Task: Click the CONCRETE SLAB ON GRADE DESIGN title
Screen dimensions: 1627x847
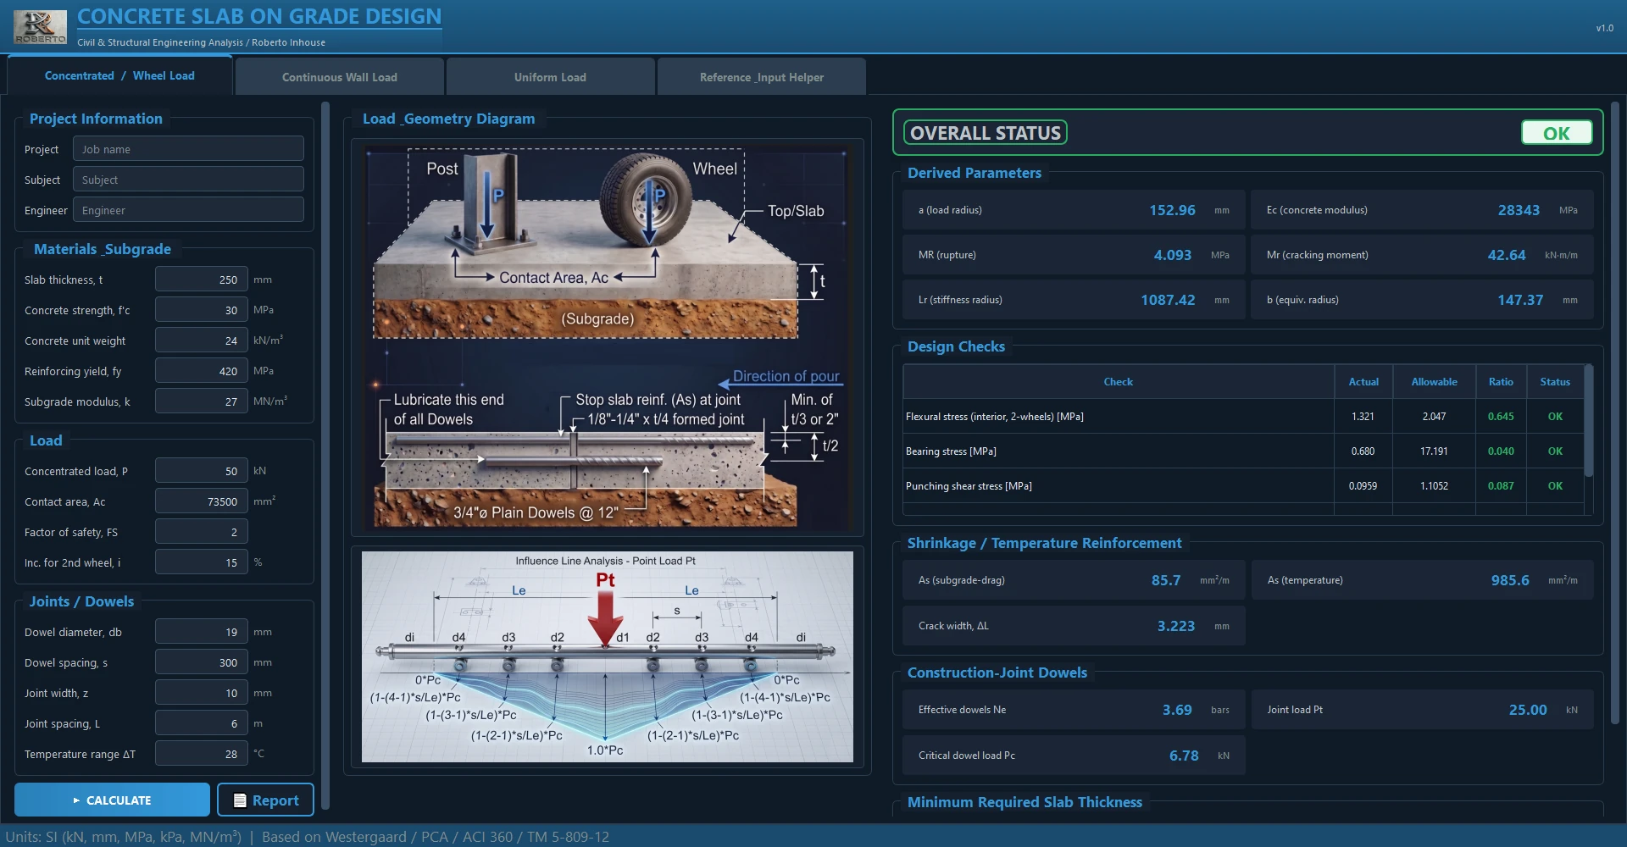Action: (259, 16)
